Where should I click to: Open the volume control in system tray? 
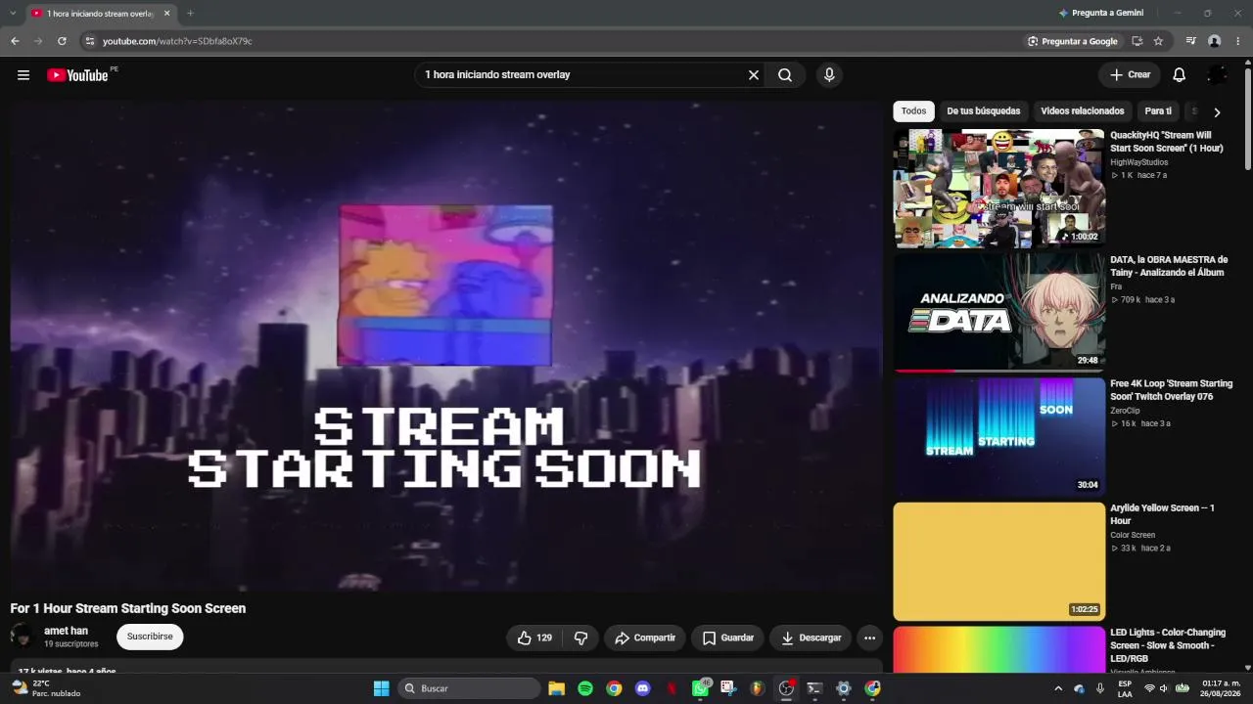pos(1166,688)
